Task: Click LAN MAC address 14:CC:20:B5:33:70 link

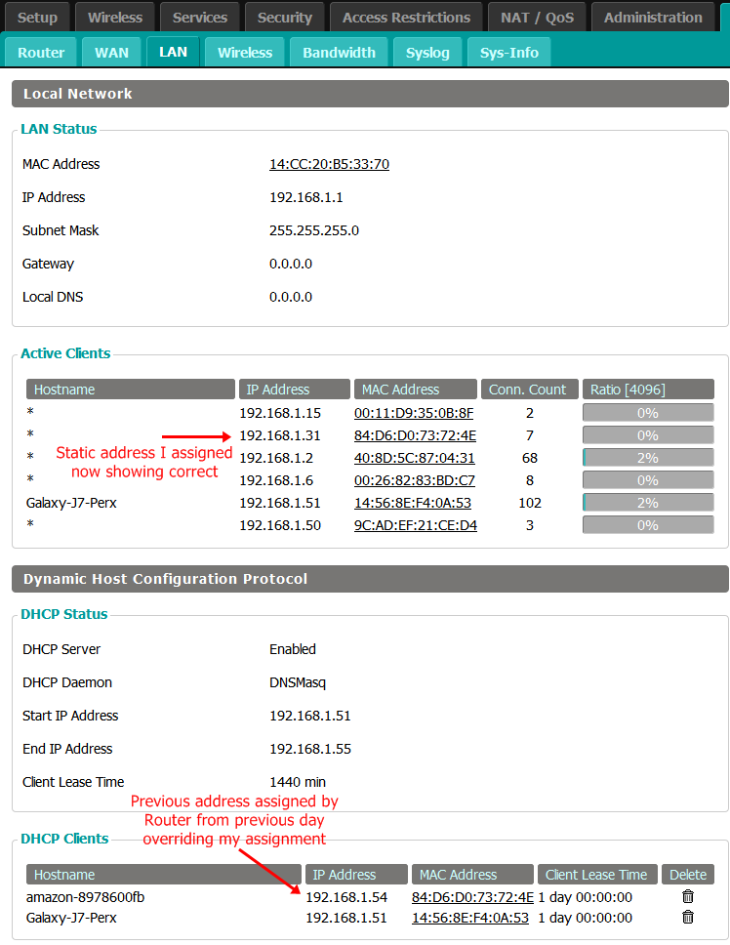Action: (x=329, y=164)
